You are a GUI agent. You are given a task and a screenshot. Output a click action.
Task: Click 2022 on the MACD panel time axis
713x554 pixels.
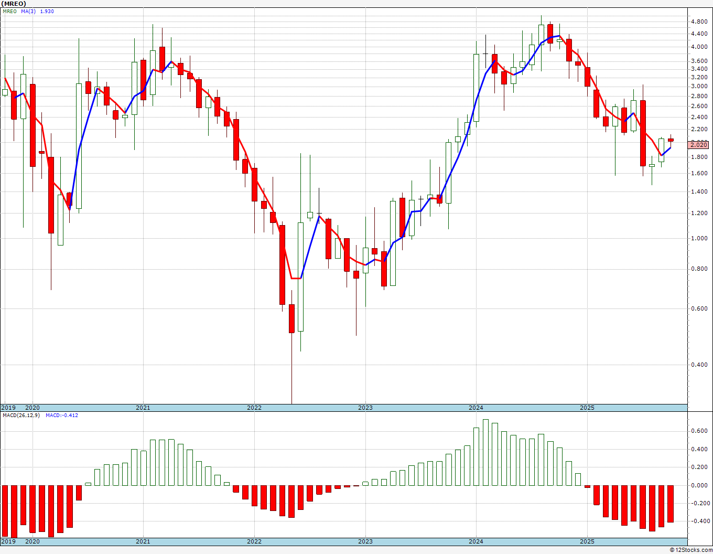(x=254, y=542)
